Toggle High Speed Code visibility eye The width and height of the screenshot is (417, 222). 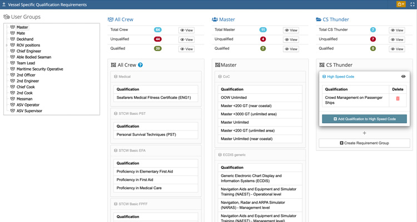(403, 77)
